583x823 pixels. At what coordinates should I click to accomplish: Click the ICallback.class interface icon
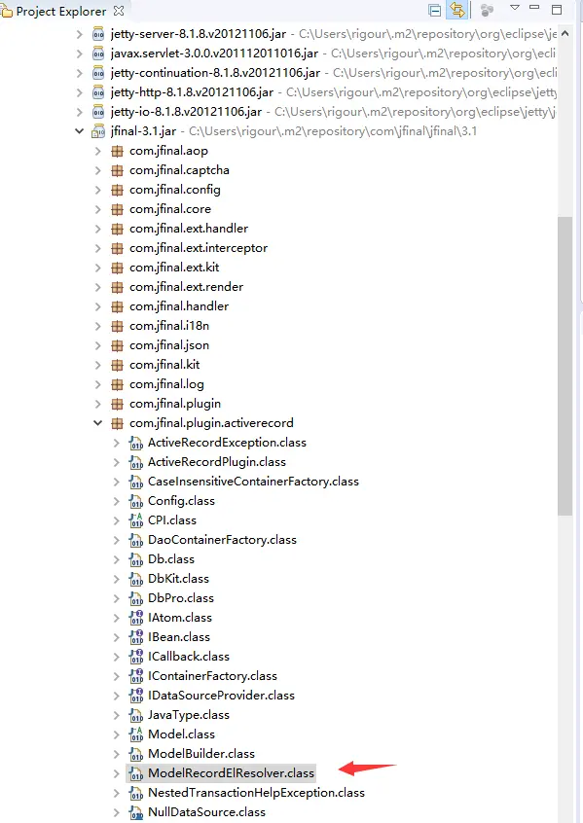click(x=136, y=657)
